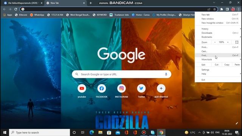Decrease zoom with minus button
The height and width of the screenshot is (136, 242).
[x=215, y=42]
